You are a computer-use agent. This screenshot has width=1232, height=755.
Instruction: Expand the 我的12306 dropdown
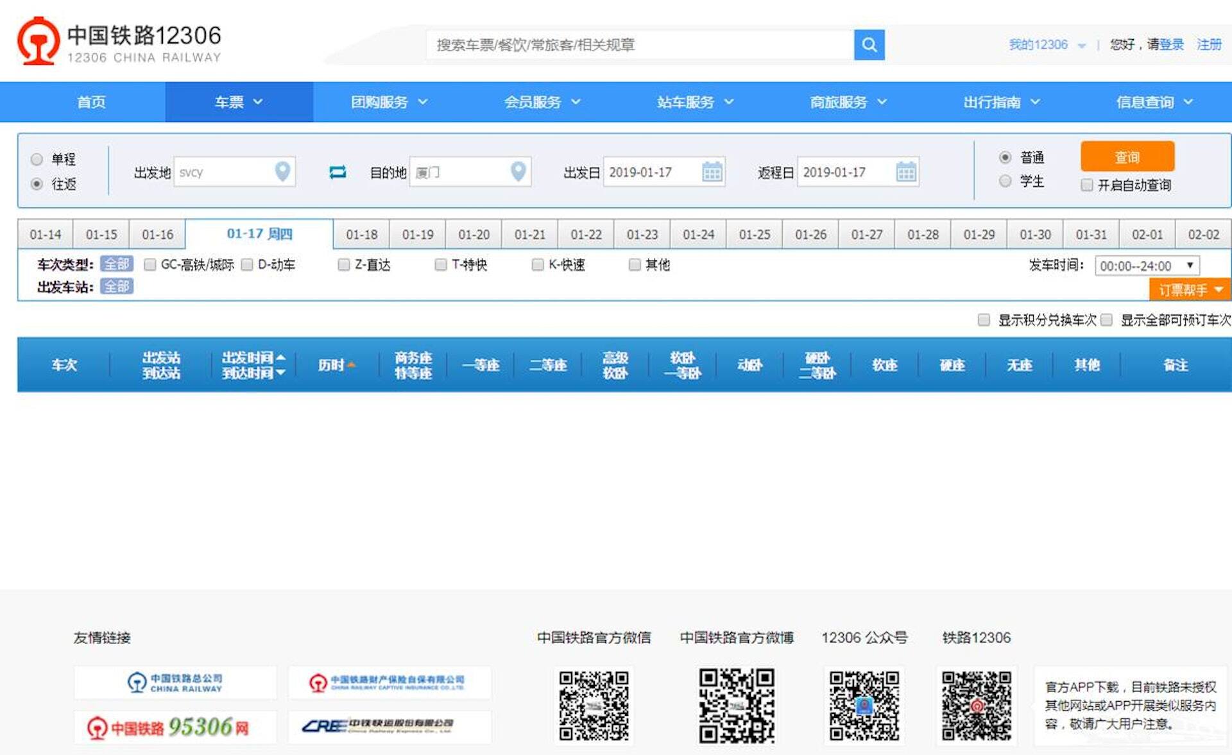pyautogui.click(x=1046, y=44)
